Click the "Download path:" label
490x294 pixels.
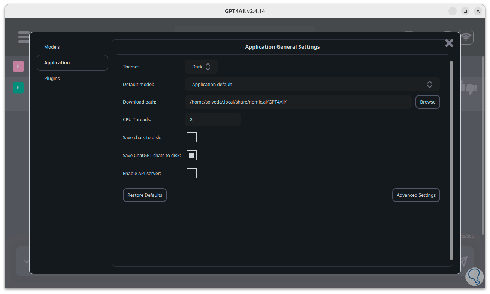tap(140, 102)
